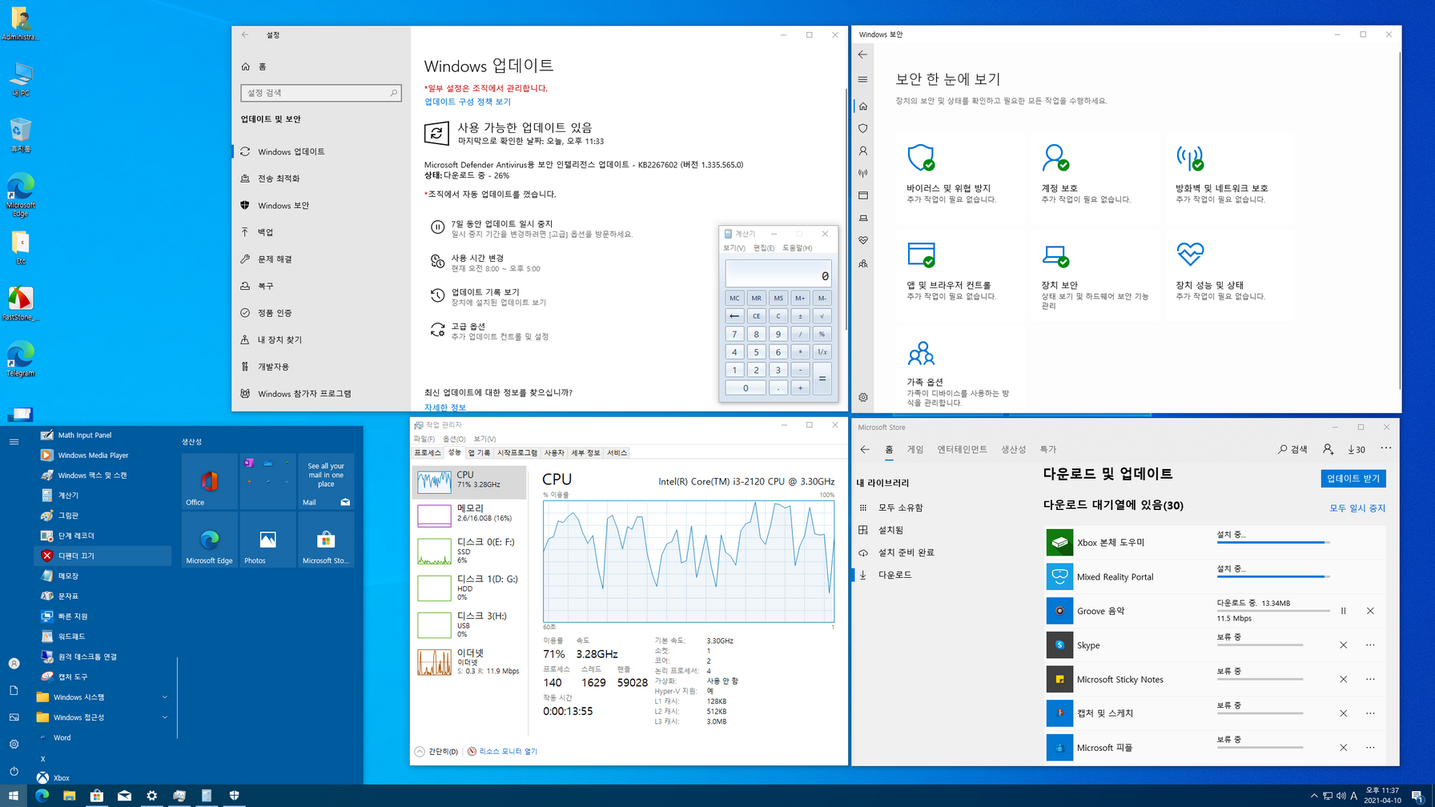Click Store downloads counter icon showing 30

[1357, 449]
